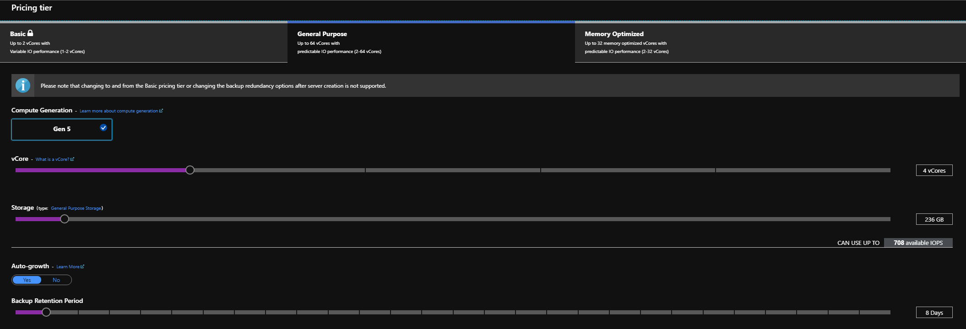Click the Basic pricing tier change warning text
Screen dimensions: 966x329
[213, 86]
